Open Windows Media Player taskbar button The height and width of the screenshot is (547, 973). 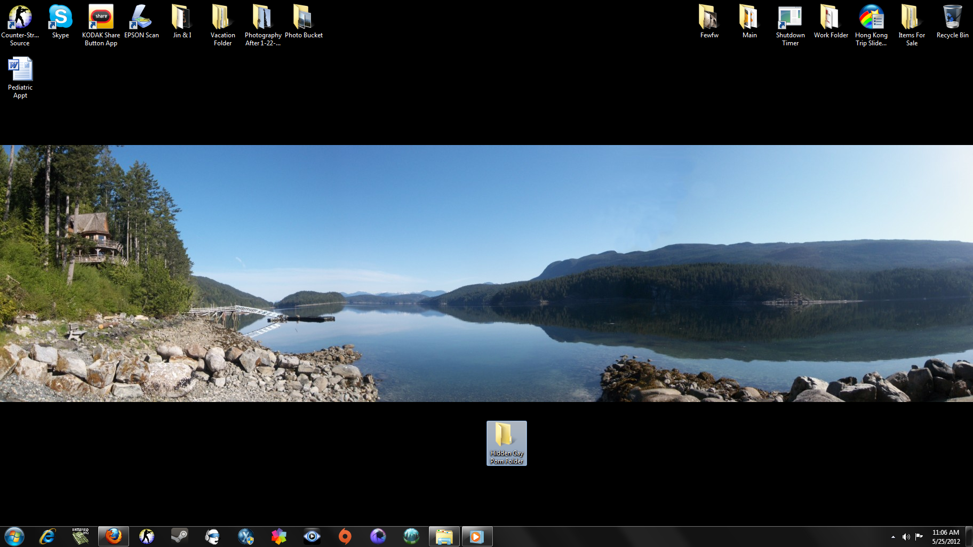(x=477, y=536)
